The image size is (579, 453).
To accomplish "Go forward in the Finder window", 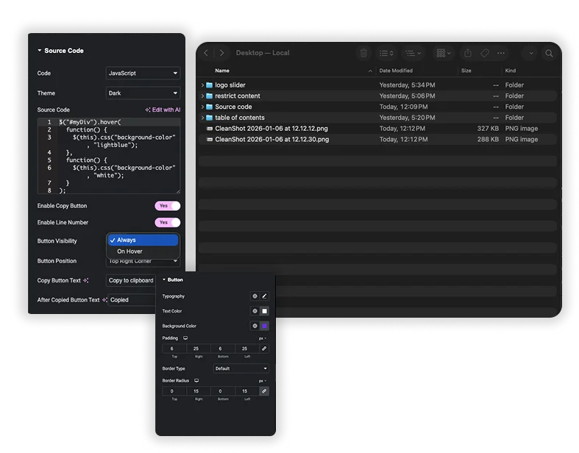I will pos(221,53).
